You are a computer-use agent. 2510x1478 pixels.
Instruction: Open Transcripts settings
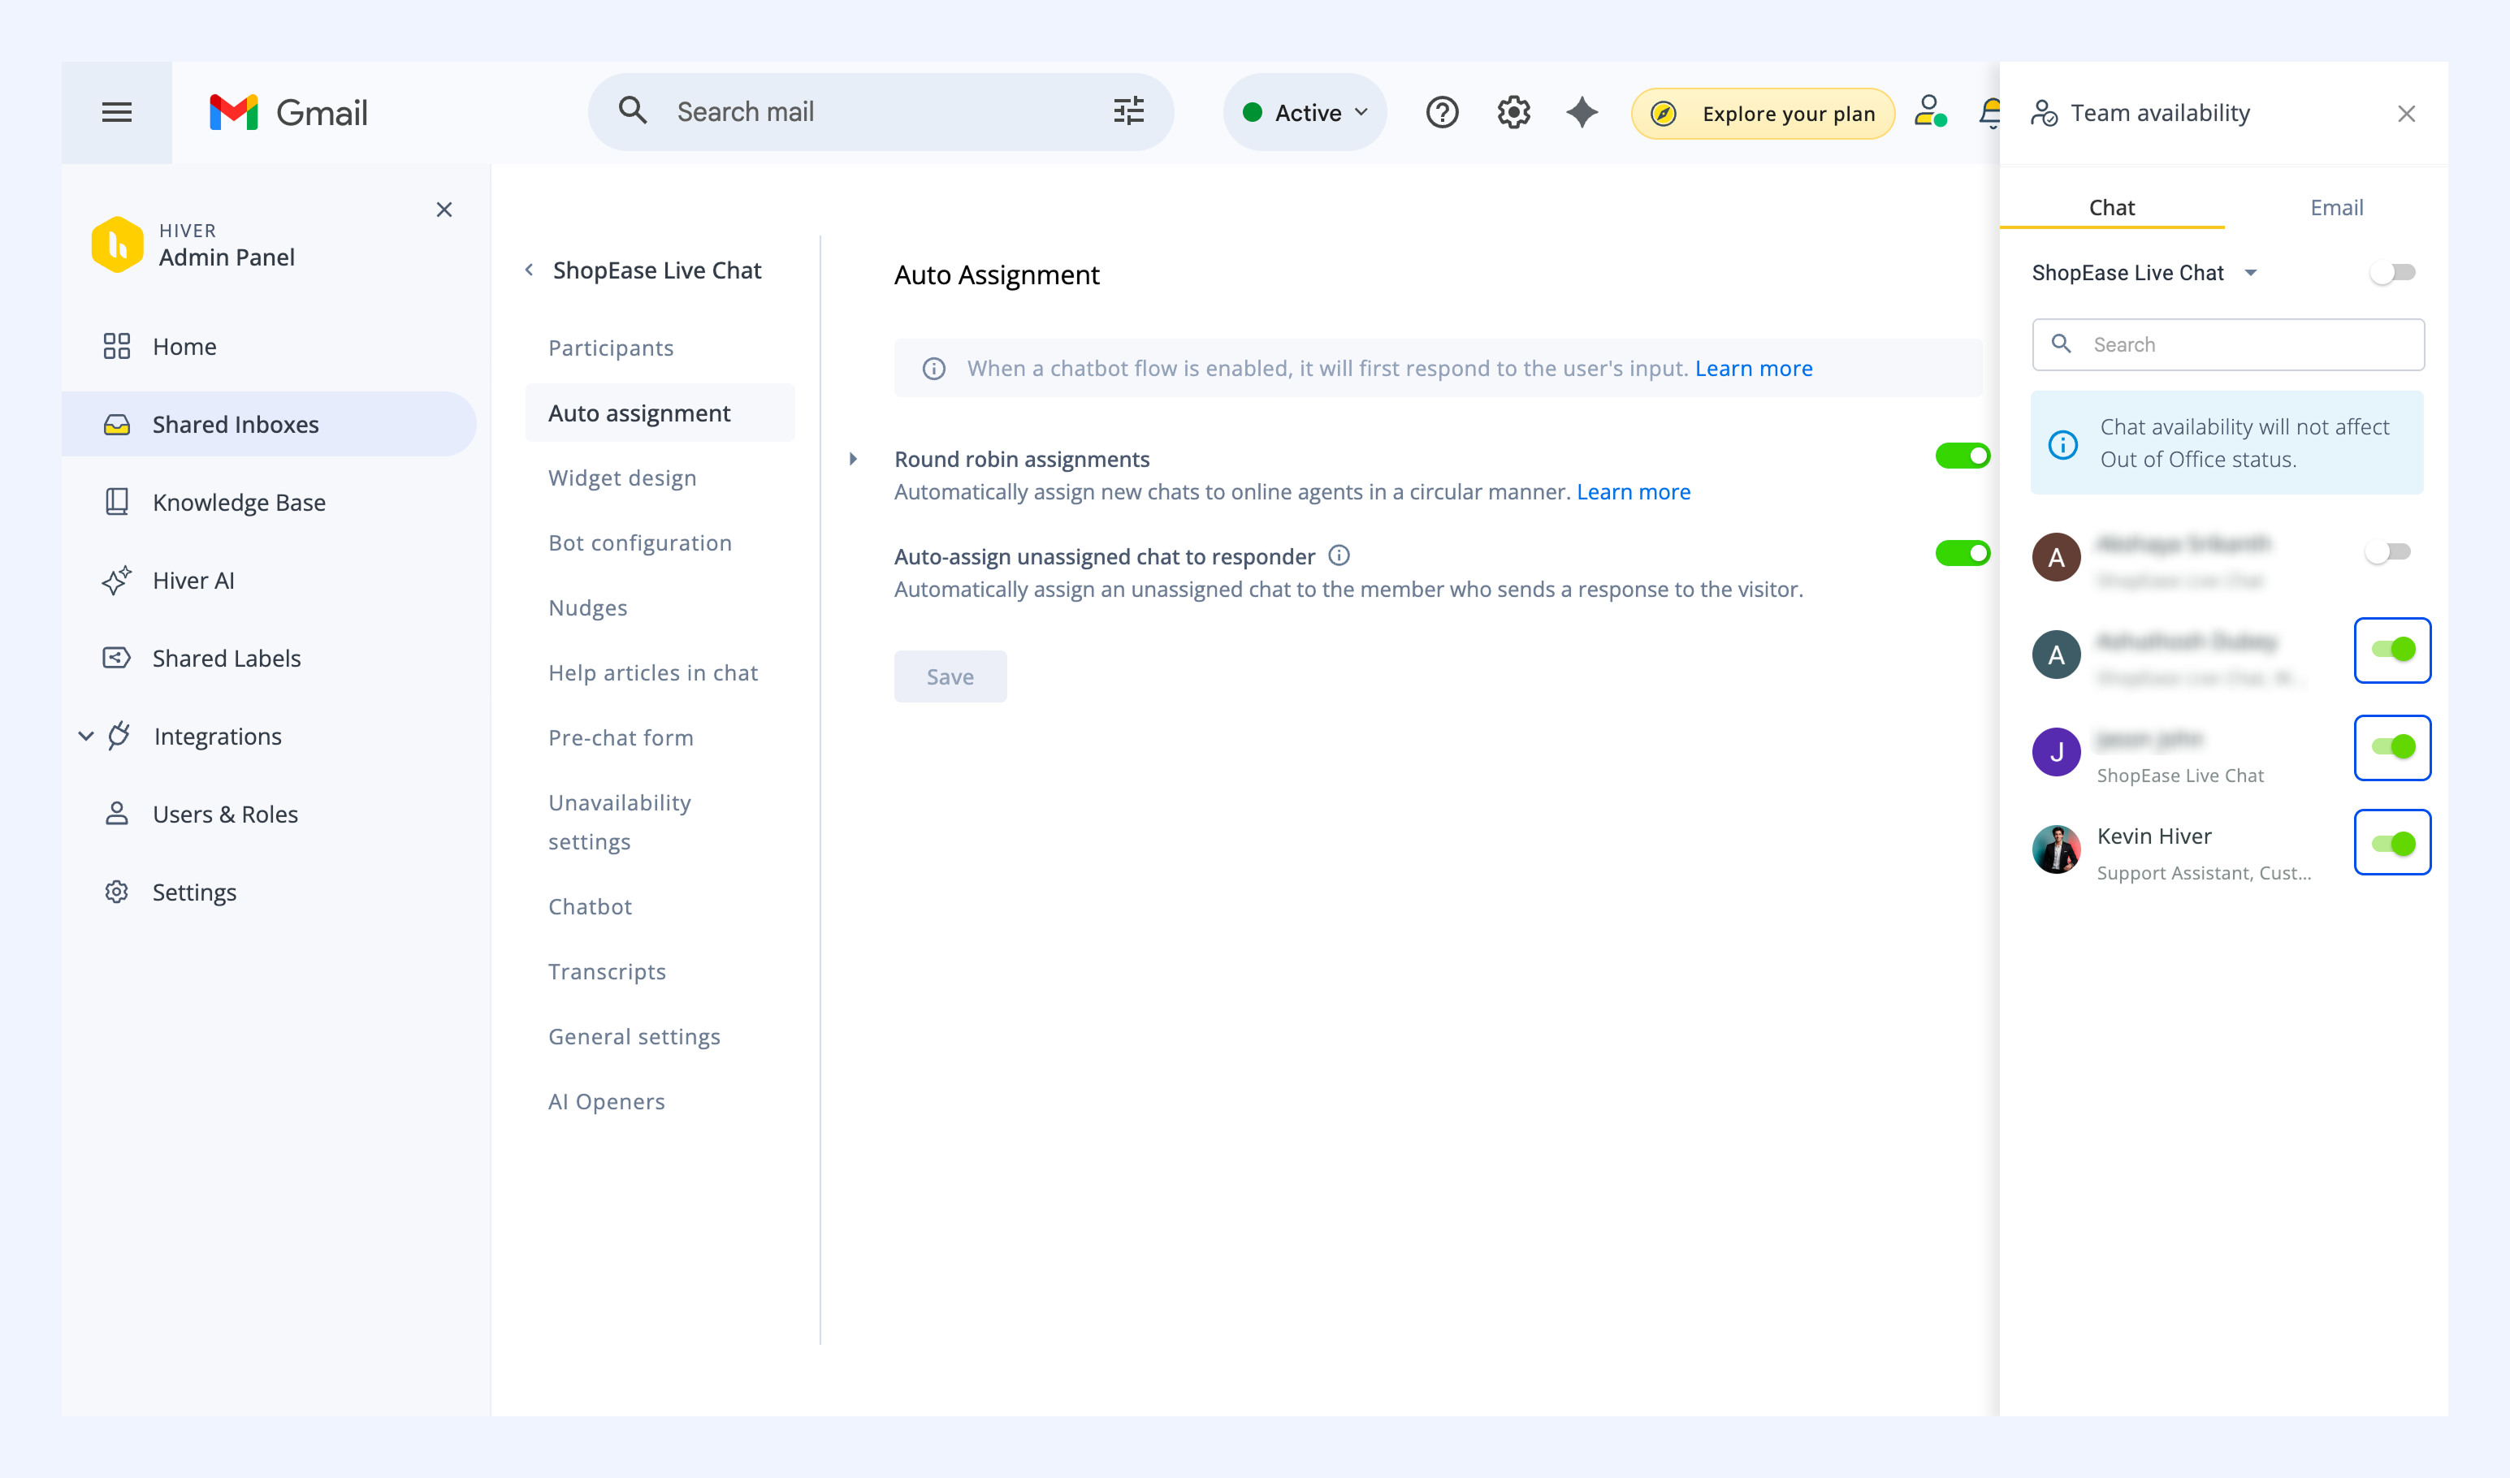coord(607,971)
